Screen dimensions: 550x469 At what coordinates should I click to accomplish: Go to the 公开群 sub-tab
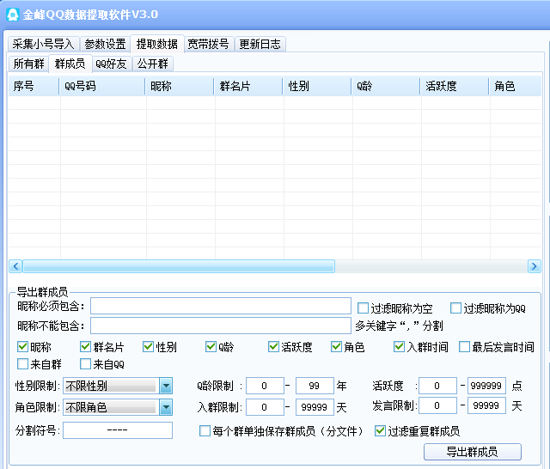(x=153, y=64)
